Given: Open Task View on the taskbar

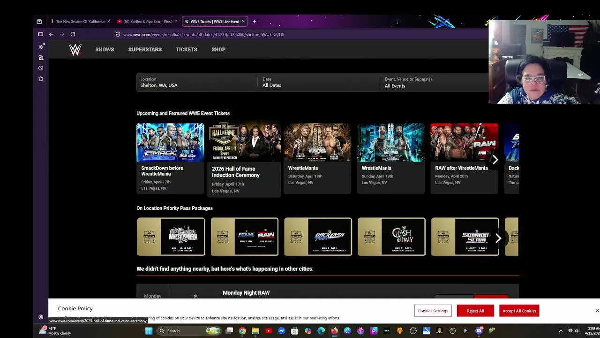Looking at the screenshot, I should [229, 331].
